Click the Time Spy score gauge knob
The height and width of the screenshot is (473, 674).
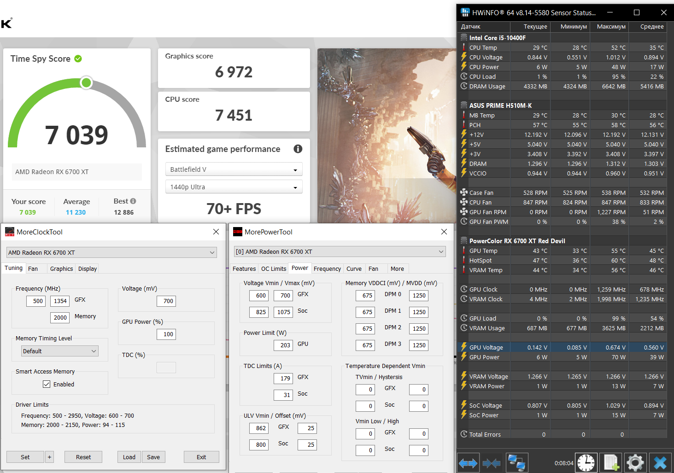coord(86,83)
